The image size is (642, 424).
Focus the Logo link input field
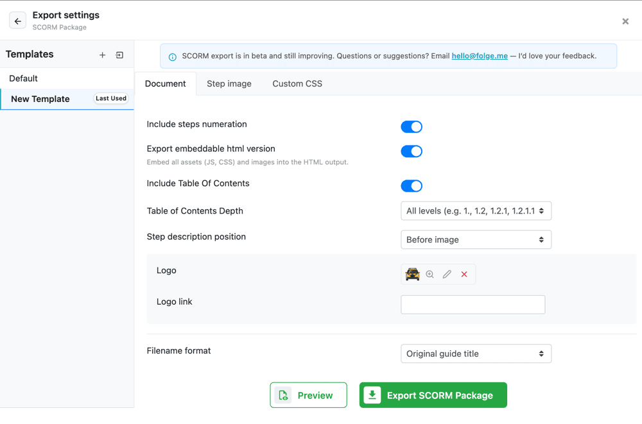click(473, 305)
